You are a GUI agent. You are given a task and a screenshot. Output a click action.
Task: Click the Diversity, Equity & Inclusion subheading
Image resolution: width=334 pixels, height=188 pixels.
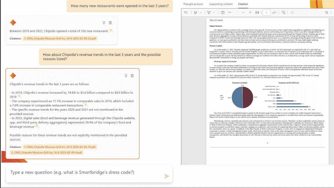pyautogui.click(x=225, y=61)
